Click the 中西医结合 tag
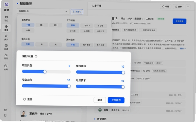The width and height of the screenshot is (196, 122). click(x=149, y=63)
